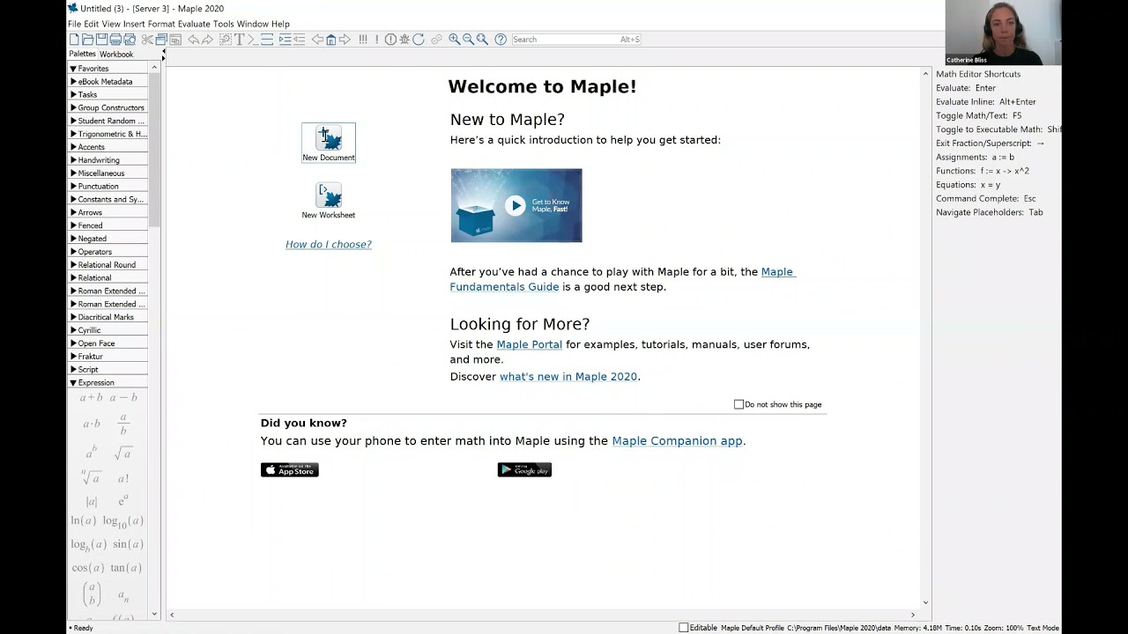Open the 'How do I choose?' link
This screenshot has height=634, width=1128.
(329, 244)
